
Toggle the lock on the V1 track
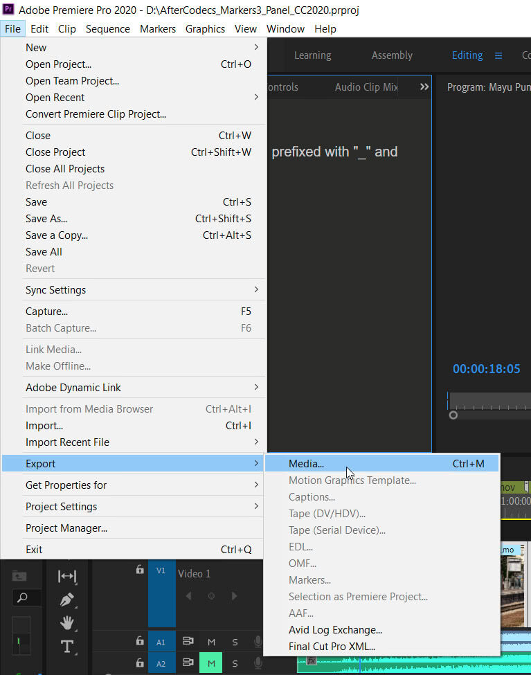(x=140, y=569)
